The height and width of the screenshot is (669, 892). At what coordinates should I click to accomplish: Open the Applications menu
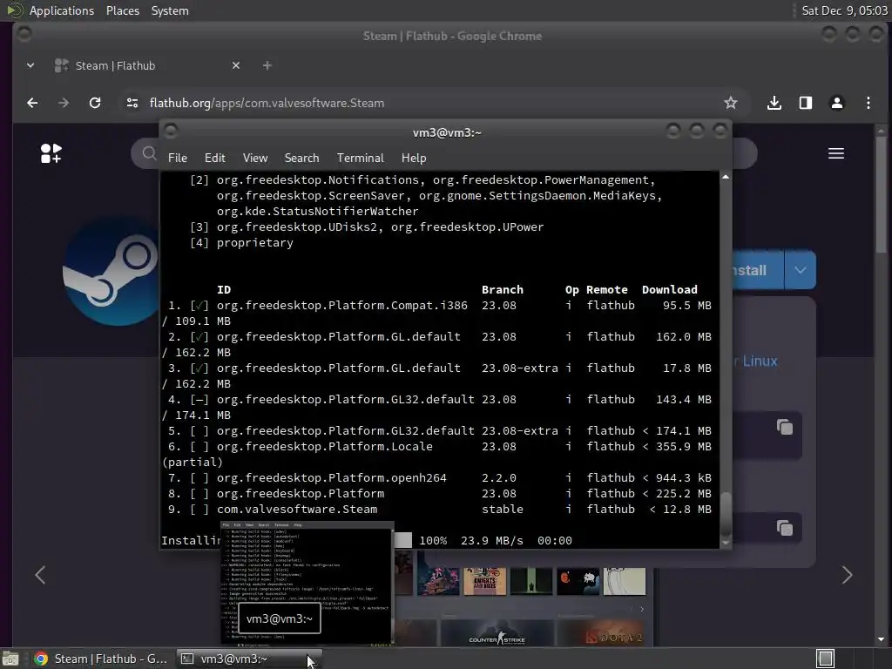coord(62,10)
